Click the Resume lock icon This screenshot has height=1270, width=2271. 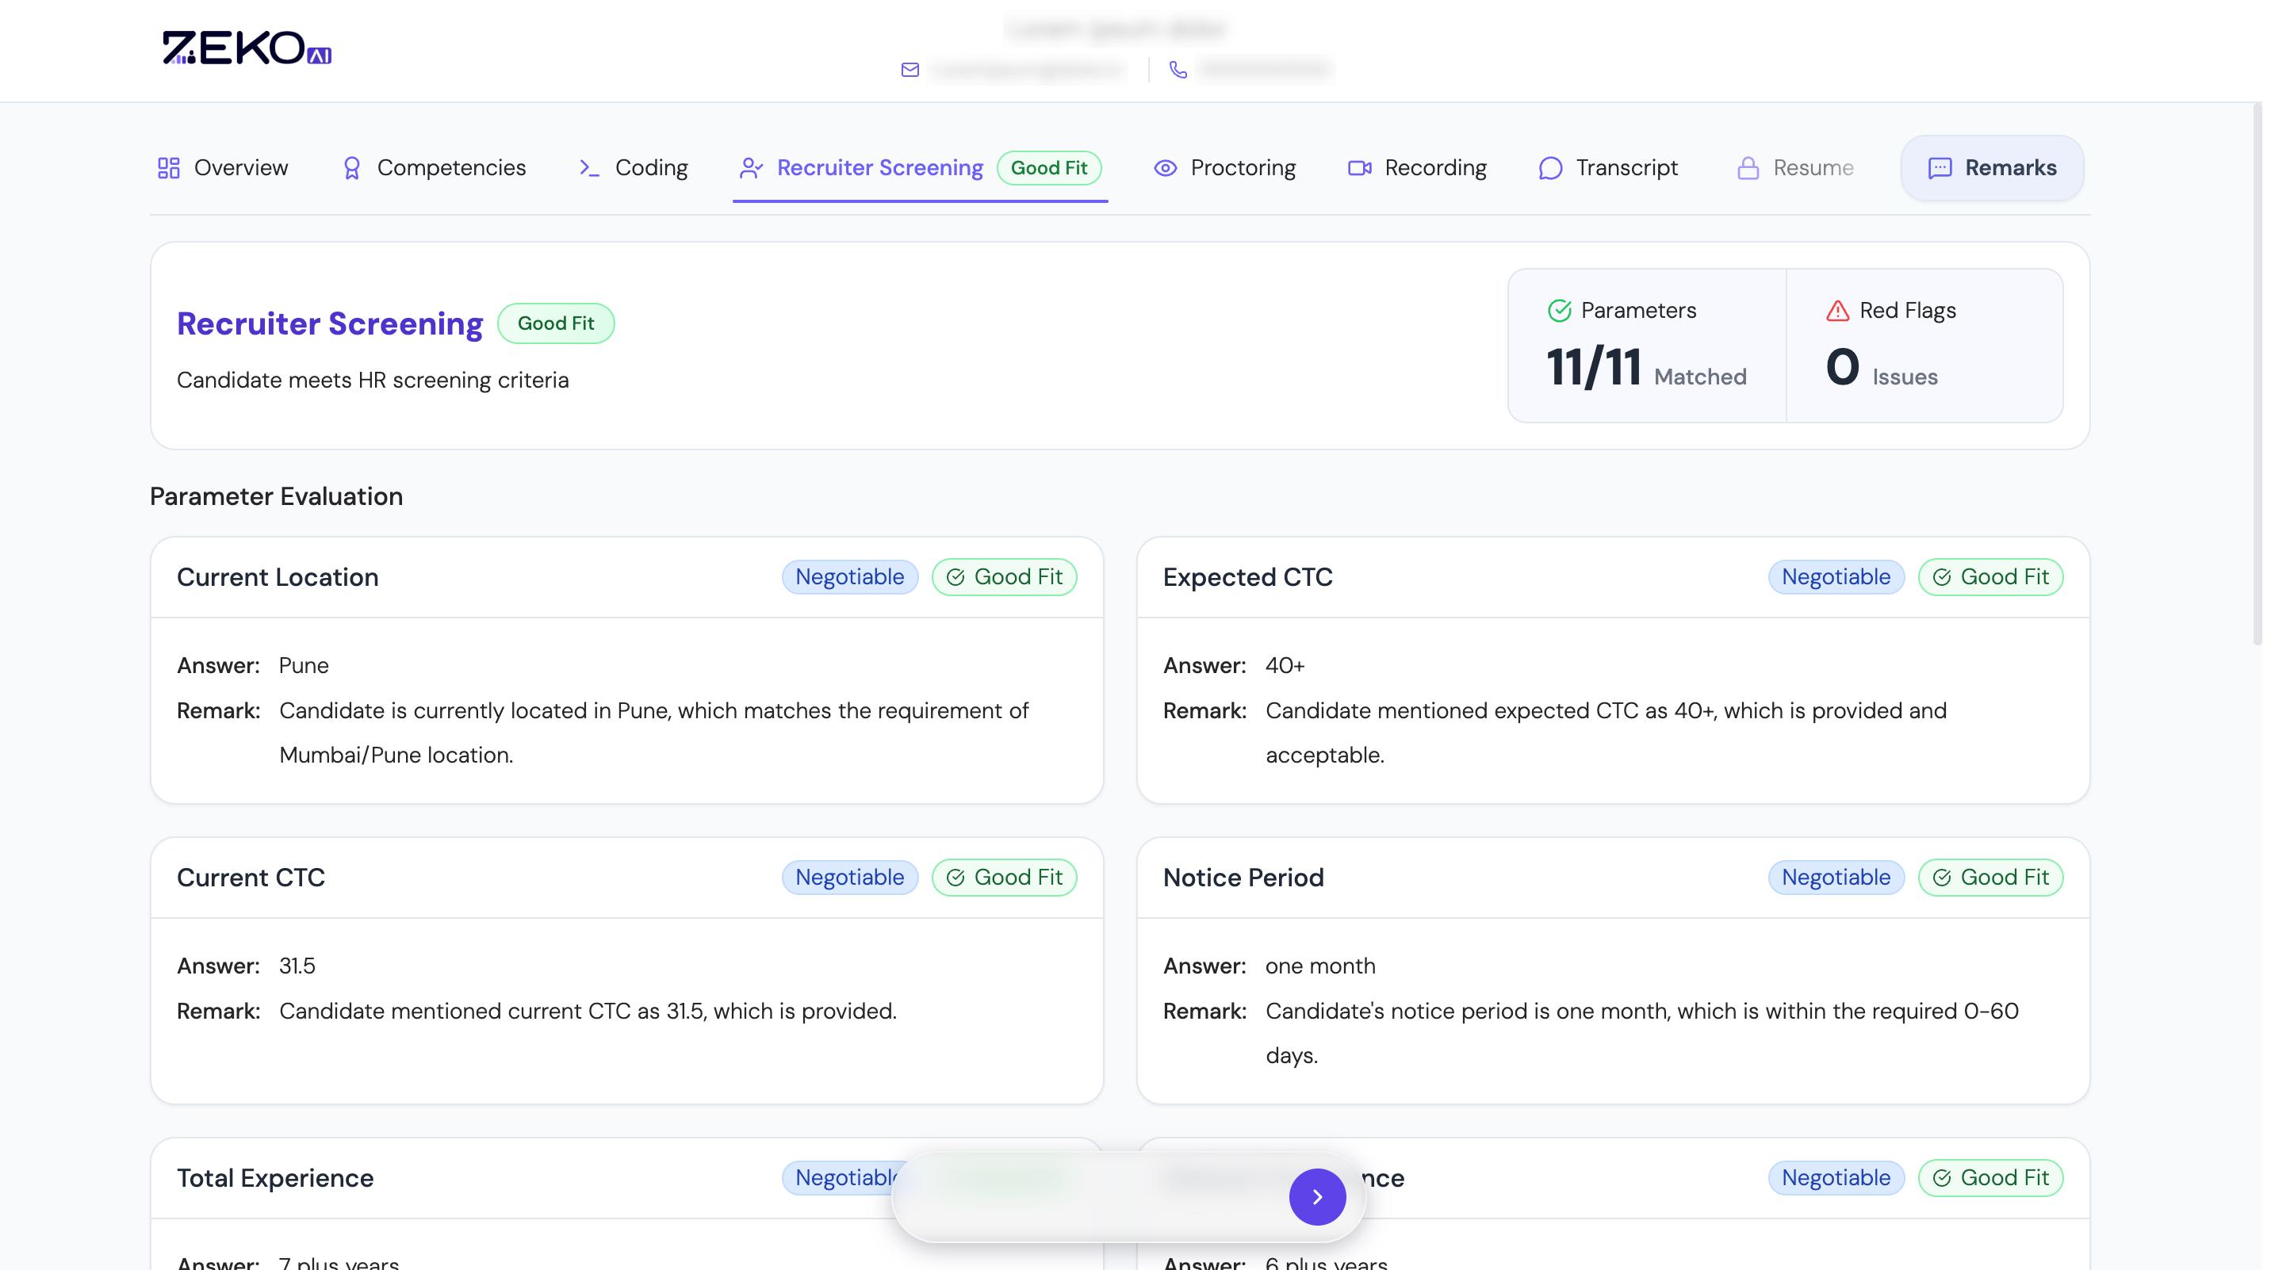(1748, 167)
